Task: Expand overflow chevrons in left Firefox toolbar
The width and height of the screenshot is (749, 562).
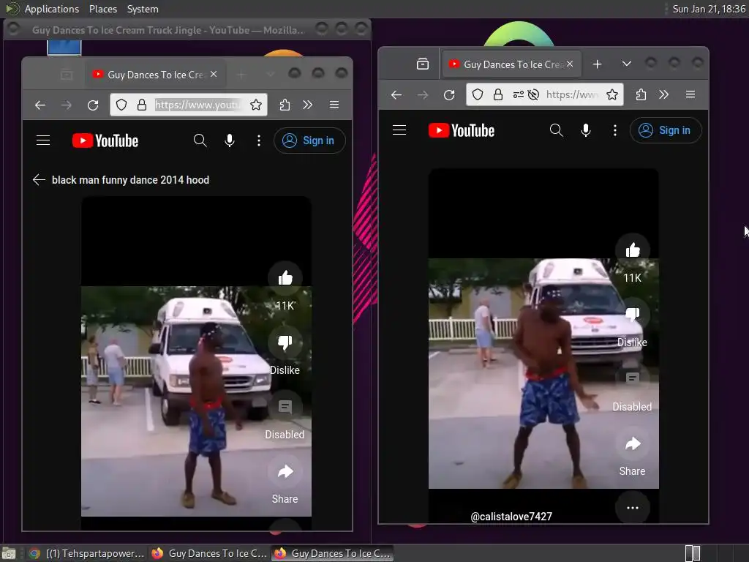Action: pyautogui.click(x=308, y=105)
